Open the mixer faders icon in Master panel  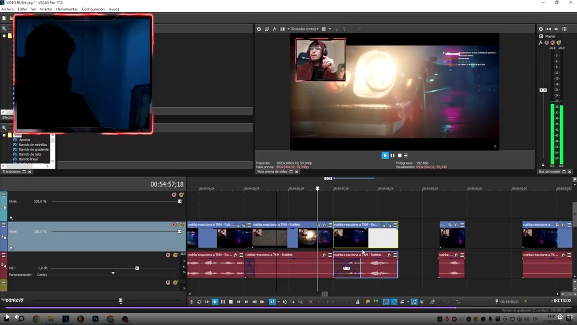click(564, 29)
